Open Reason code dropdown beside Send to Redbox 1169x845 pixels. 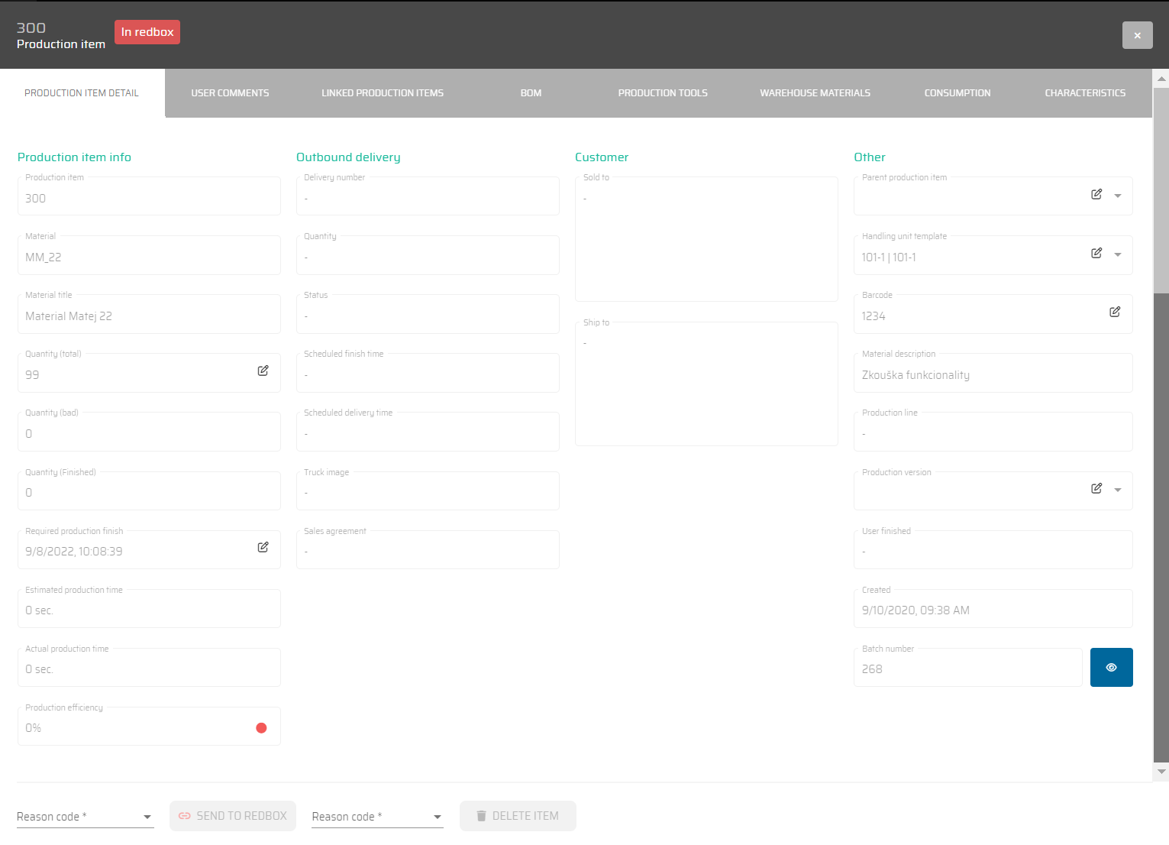pyautogui.click(x=85, y=817)
